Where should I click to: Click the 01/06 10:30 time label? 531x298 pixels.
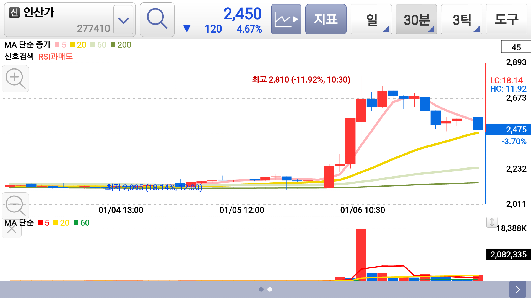(x=363, y=210)
